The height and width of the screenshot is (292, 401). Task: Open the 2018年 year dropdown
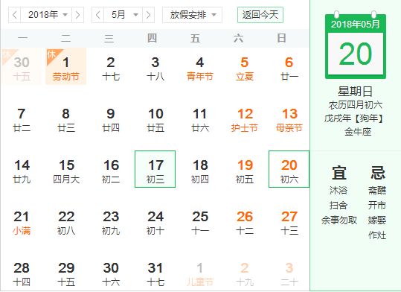coord(46,15)
